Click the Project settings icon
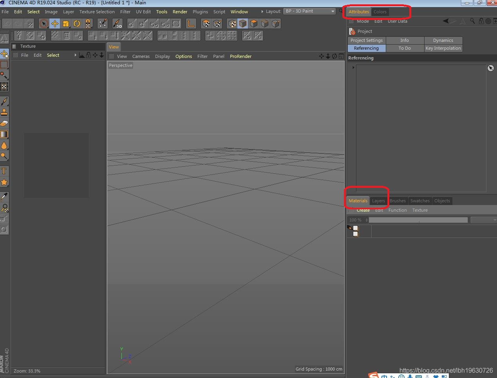The image size is (497, 378). [352, 31]
